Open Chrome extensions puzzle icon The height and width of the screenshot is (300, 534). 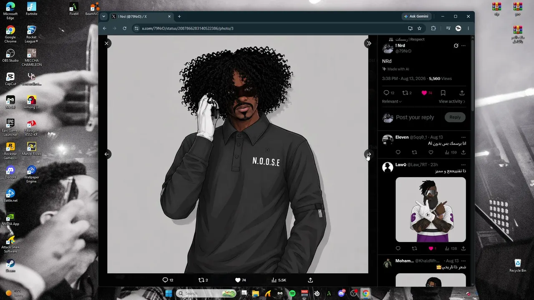click(x=433, y=28)
